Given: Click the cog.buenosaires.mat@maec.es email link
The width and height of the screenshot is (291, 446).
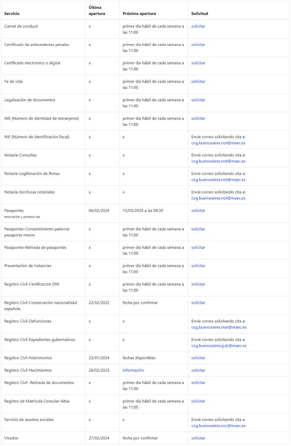Looking at the screenshot, I should click(219, 327).
